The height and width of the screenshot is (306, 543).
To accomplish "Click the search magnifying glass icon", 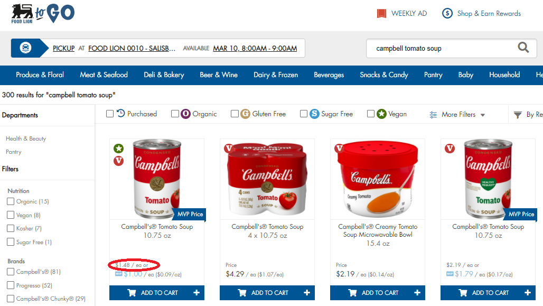I will (x=523, y=47).
